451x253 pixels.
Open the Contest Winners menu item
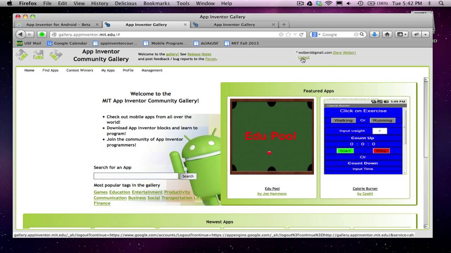point(80,70)
